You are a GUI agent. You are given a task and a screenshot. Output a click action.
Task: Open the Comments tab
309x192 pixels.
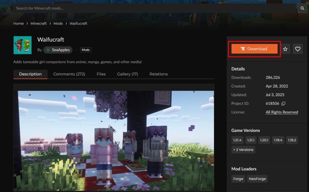[x=69, y=74]
